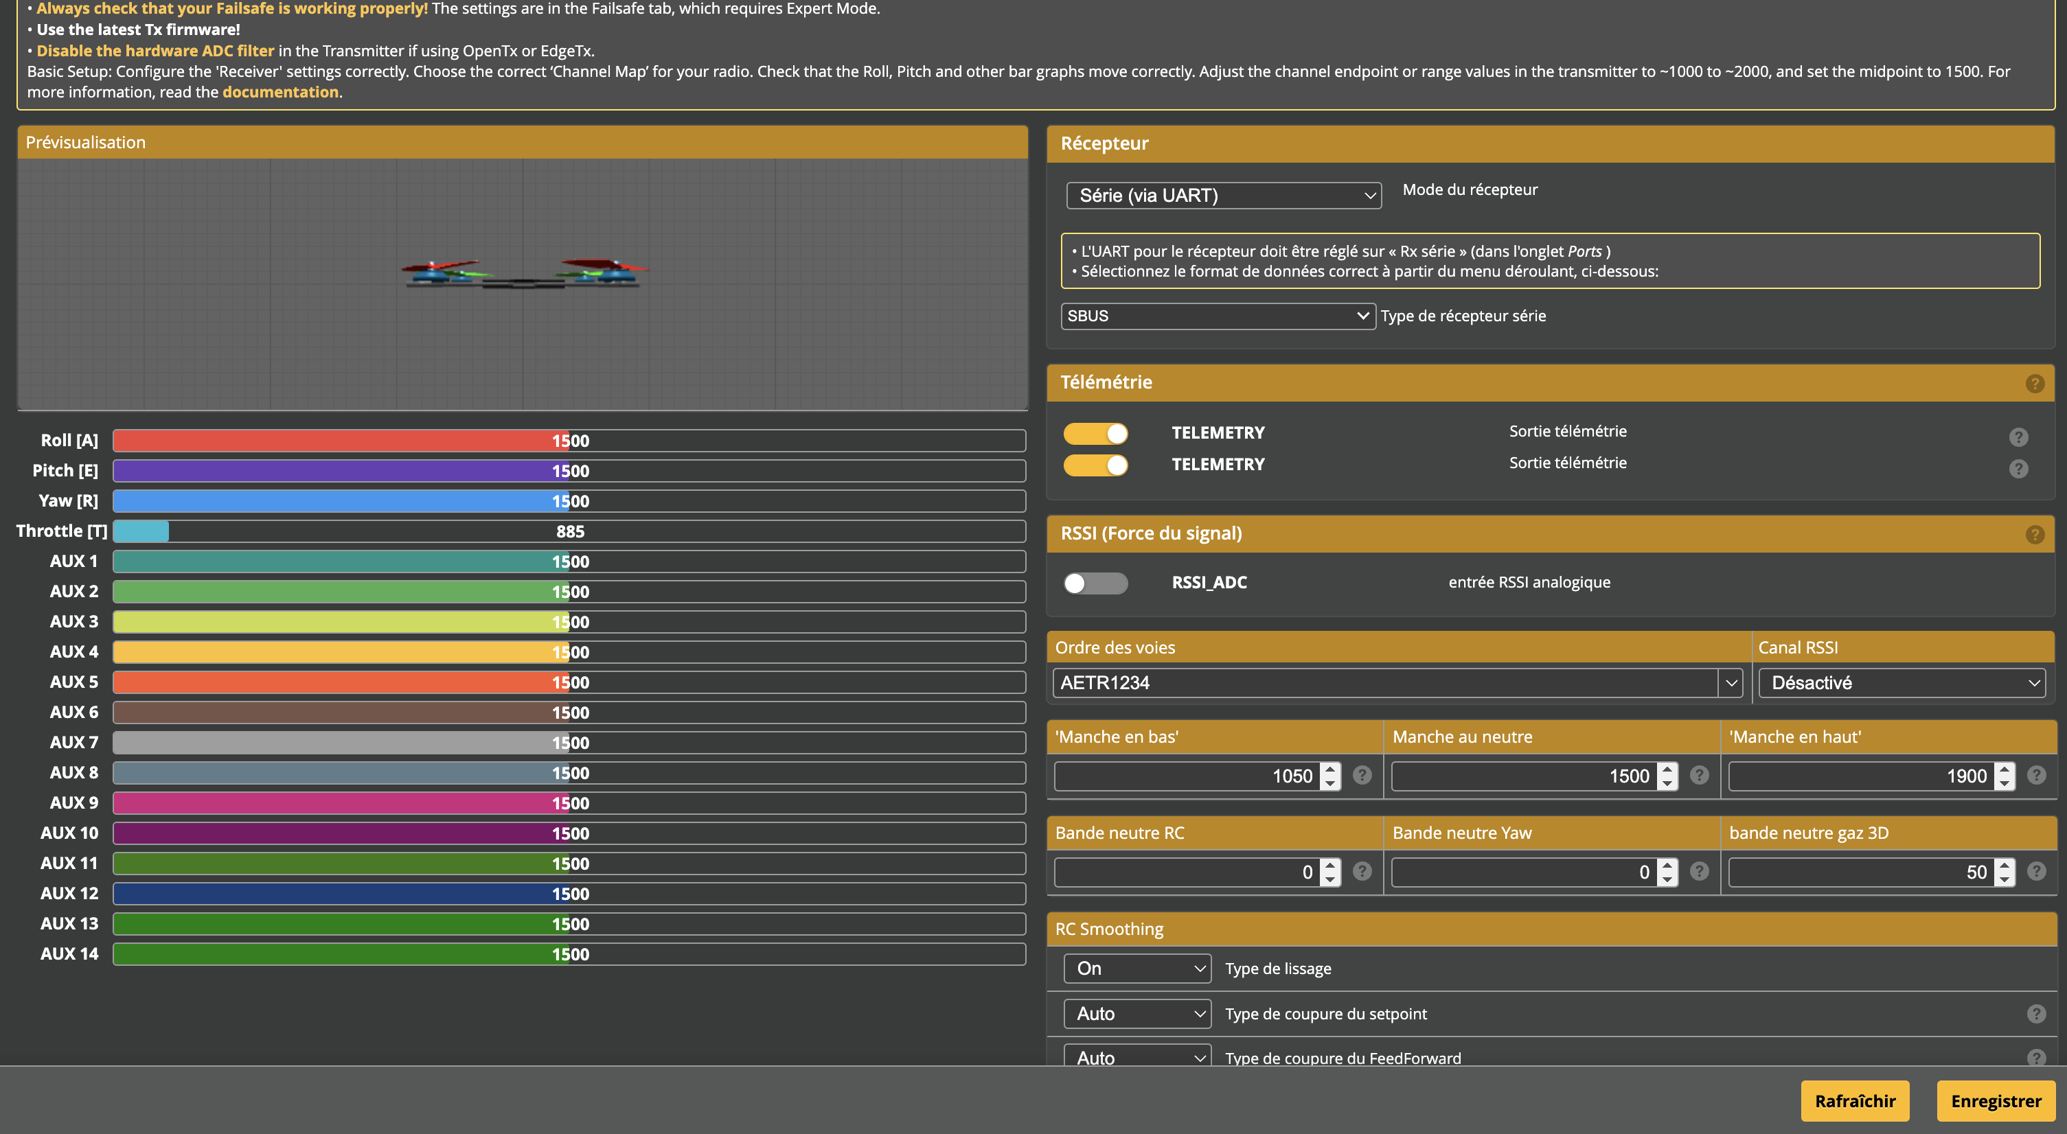
Task: Click the Throttle [T] bar graph
Action: [x=569, y=532]
